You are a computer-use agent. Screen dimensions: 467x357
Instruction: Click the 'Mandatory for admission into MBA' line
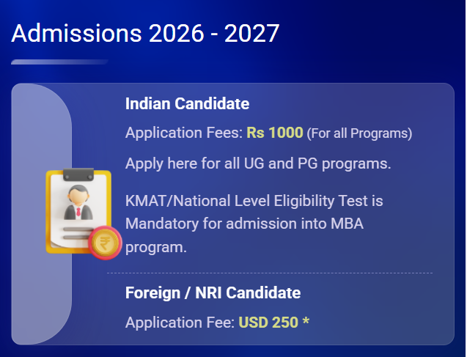click(x=244, y=224)
